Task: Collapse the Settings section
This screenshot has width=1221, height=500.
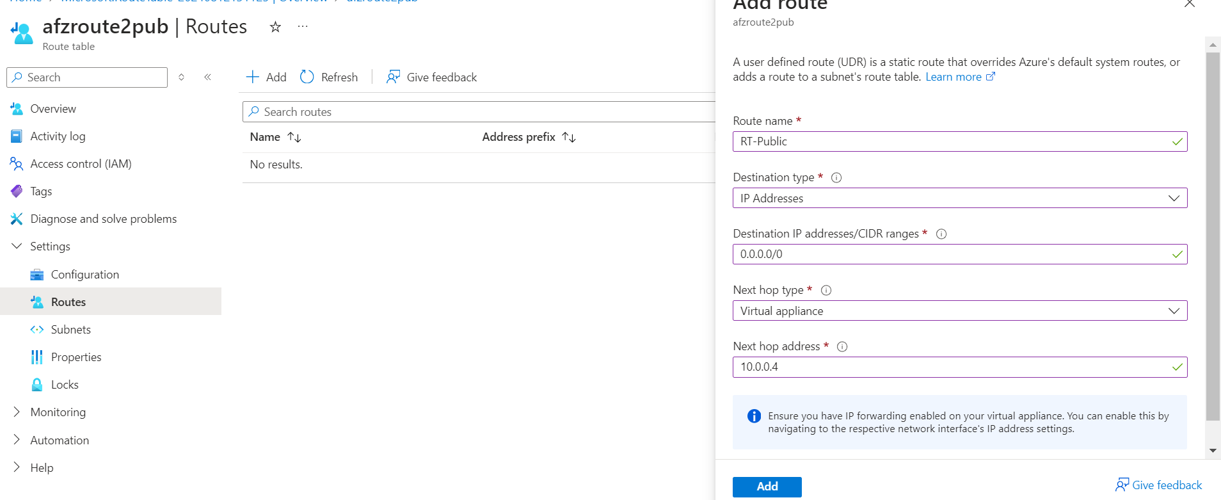Action: 50,246
